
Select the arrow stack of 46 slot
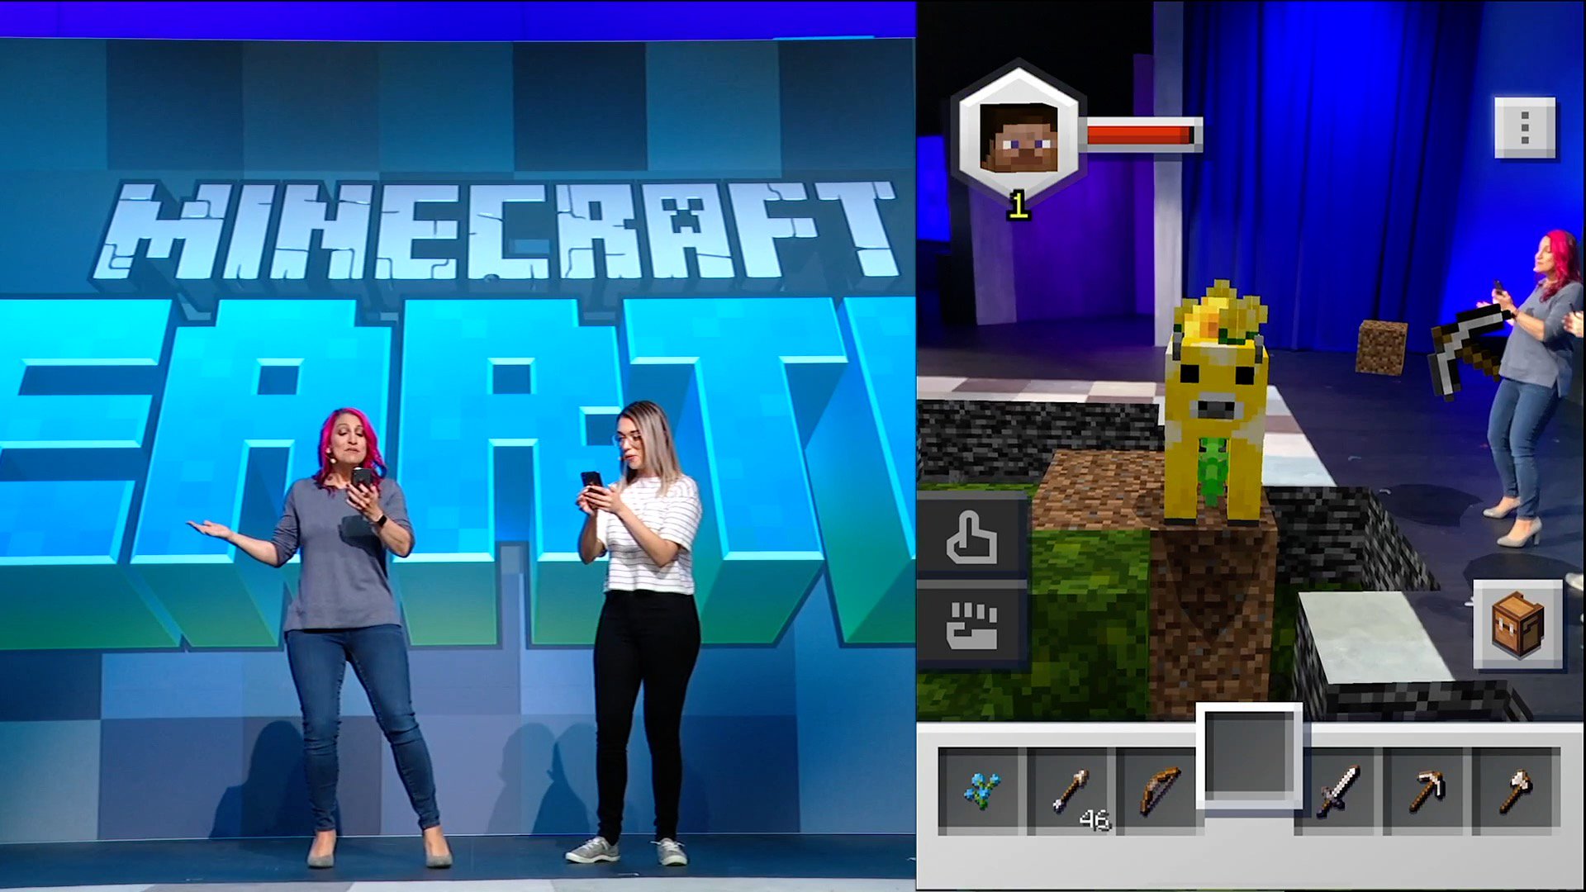pos(1071,790)
